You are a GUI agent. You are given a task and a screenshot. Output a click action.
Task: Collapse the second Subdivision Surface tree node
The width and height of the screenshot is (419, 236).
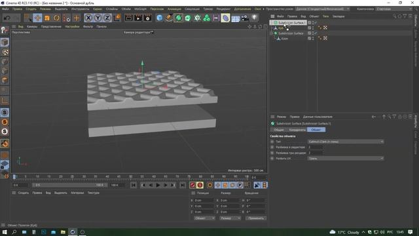[272, 33]
